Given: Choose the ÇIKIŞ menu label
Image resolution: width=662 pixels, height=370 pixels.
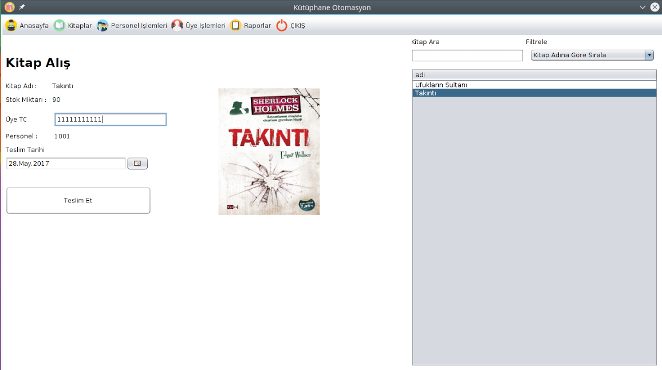Looking at the screenshot, I should tap(298, 26).
